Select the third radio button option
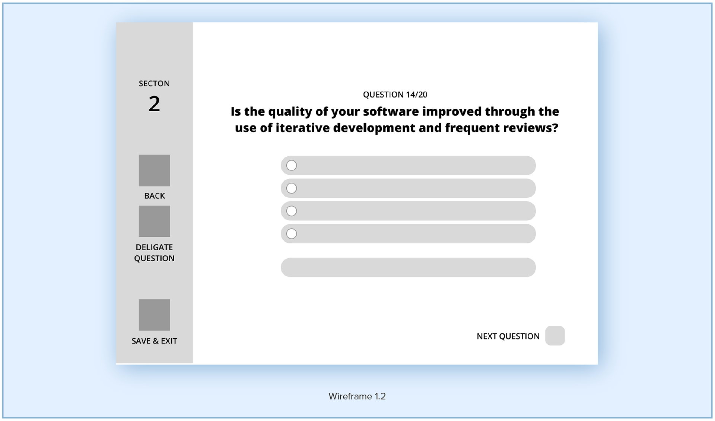Image resolution: width=715 pixels, height=421 pixels. (x=292, y=211)
